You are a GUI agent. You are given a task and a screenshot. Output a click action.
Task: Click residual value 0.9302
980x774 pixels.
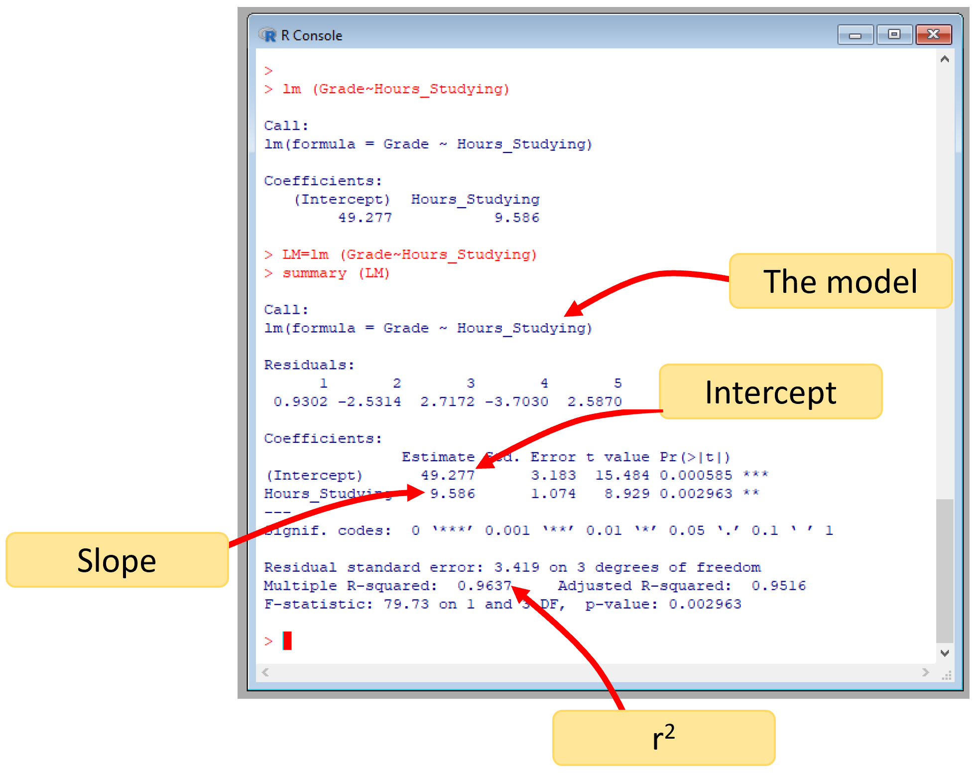300,402
